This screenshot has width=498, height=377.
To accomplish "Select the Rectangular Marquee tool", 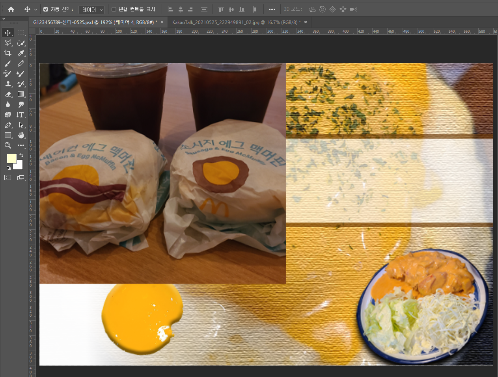I will point(21,33).
